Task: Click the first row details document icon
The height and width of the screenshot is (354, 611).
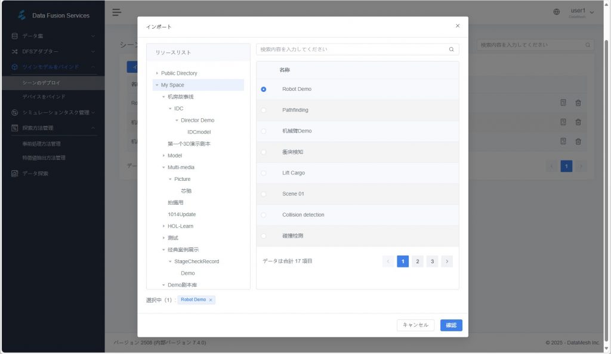Action: [x=563, y=103]
